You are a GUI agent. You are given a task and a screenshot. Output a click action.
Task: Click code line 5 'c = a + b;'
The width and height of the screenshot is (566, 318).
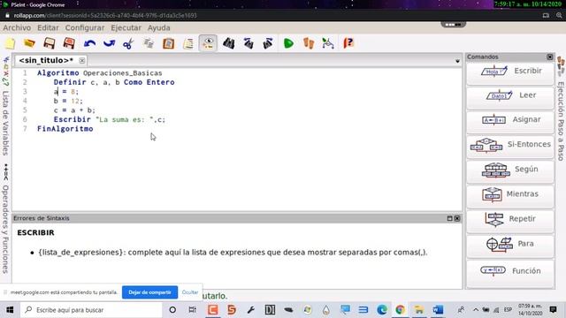point(74,110)
